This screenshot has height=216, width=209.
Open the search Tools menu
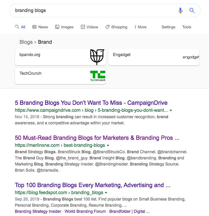tap(187, 27)
